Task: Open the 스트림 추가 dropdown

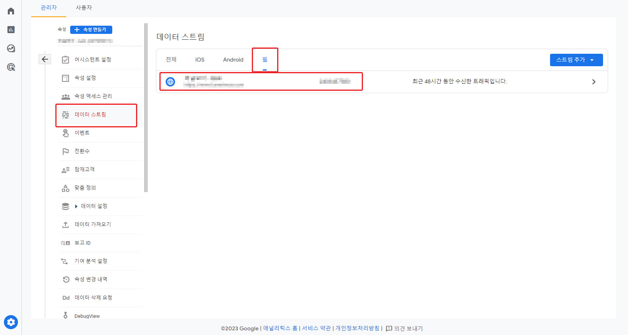Action: 576,60
